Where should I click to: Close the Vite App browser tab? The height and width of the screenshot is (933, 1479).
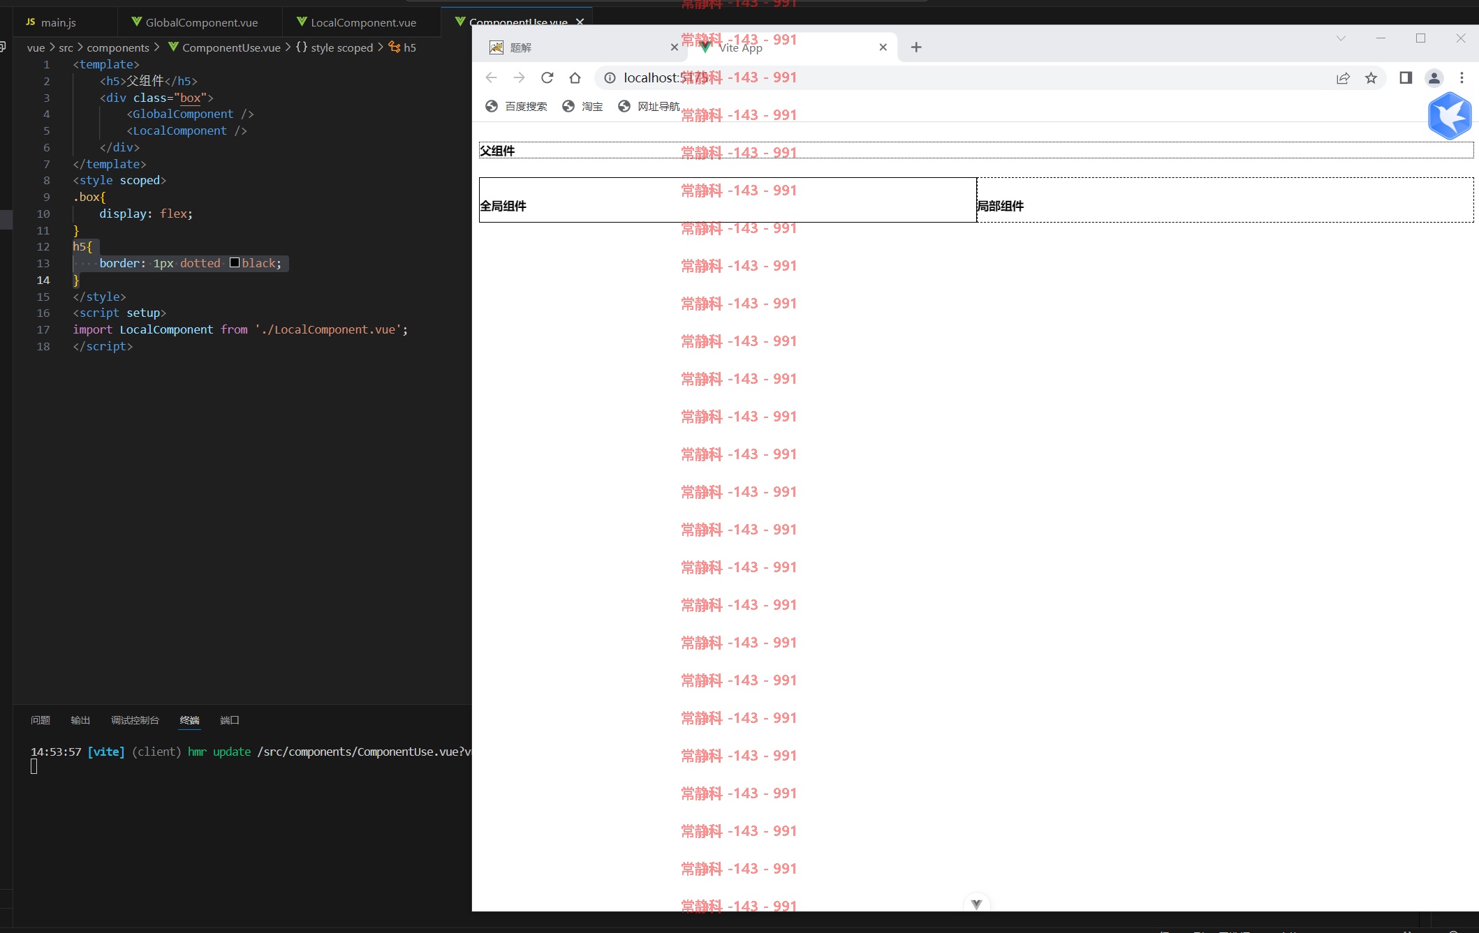pyautogui.click(x=883, y=47)
